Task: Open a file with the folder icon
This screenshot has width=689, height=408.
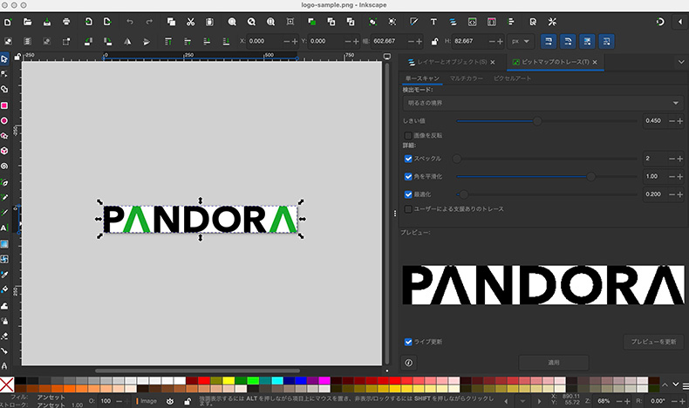Action: [x=27, y=22]
